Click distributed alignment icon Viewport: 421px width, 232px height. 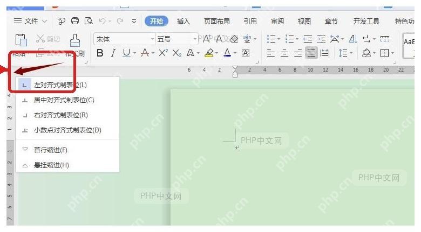[325, 53]
